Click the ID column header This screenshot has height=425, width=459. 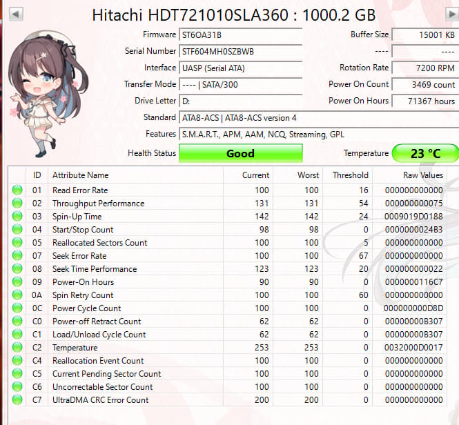pyautogui.click(x=37, y=175)
